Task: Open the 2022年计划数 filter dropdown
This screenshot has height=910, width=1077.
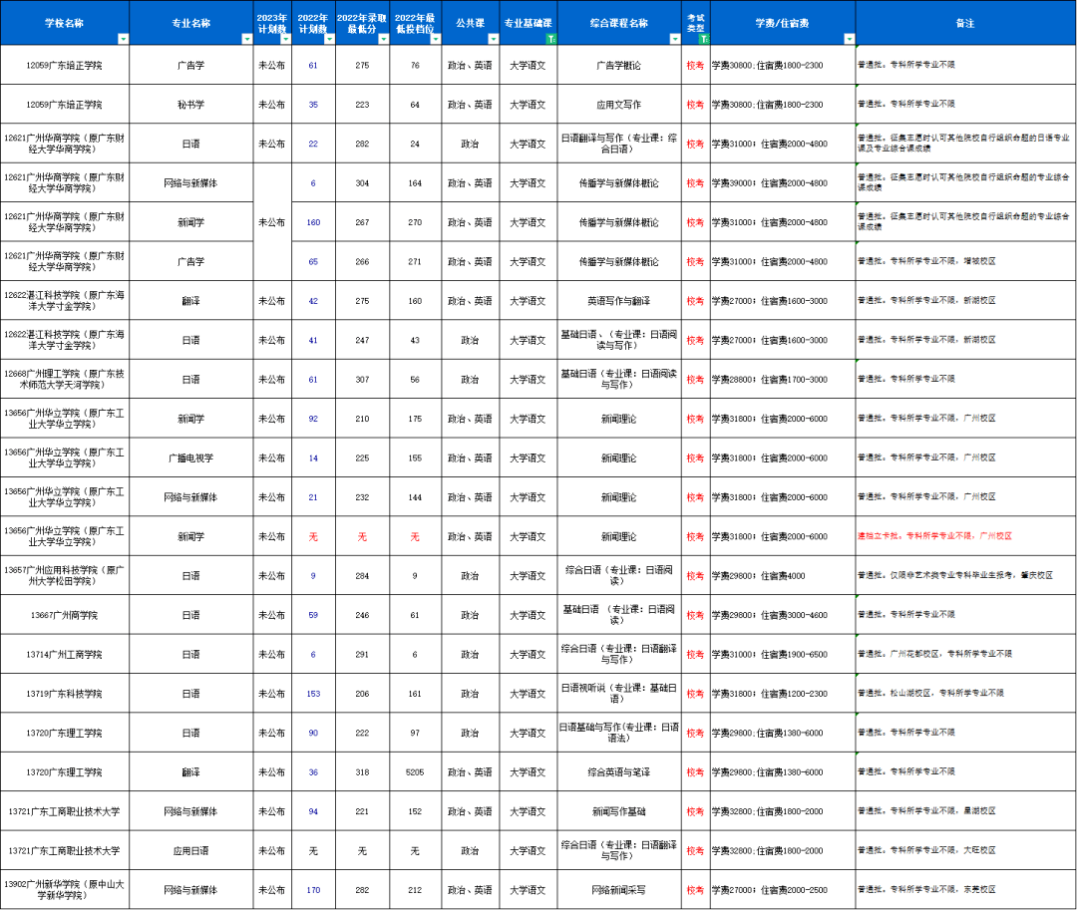Action: pyautogui.click(x=330, y=39)
